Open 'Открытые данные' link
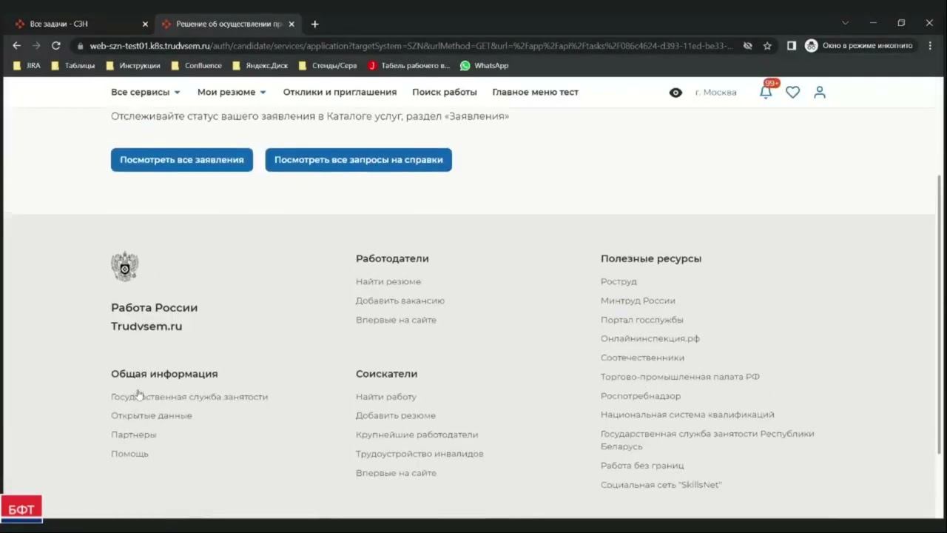947x533 pixels. pyautogui.click(x=152, y=415)
